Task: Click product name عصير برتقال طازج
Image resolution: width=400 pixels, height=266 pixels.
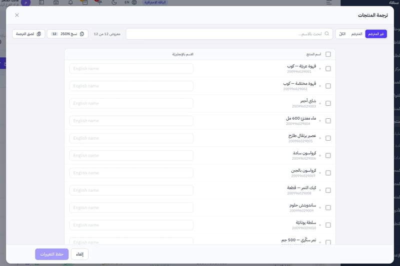Action: (302, 135)
